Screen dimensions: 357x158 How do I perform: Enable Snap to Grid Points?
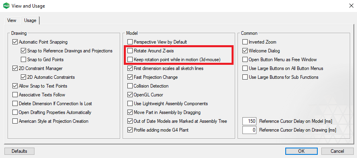click(23, 60)
